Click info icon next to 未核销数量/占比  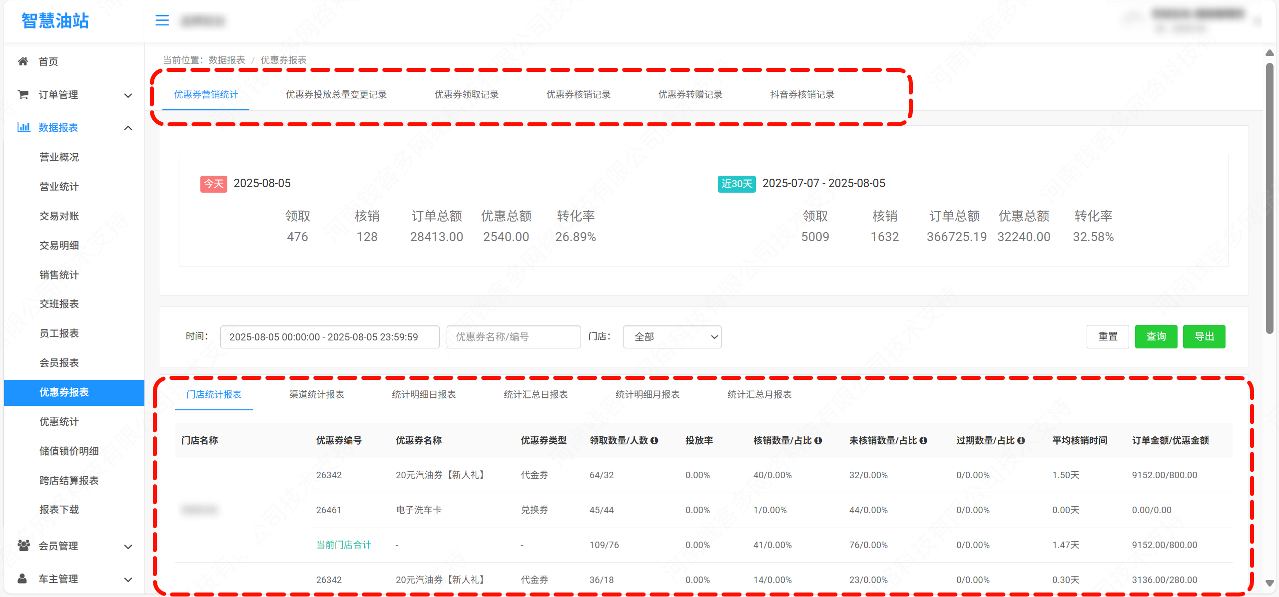click(x=923, y=440)
